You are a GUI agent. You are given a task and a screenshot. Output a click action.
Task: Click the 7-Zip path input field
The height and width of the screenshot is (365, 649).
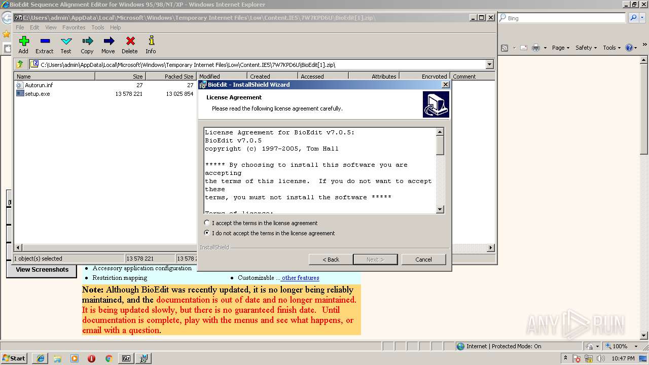click(x=258, y=64)
